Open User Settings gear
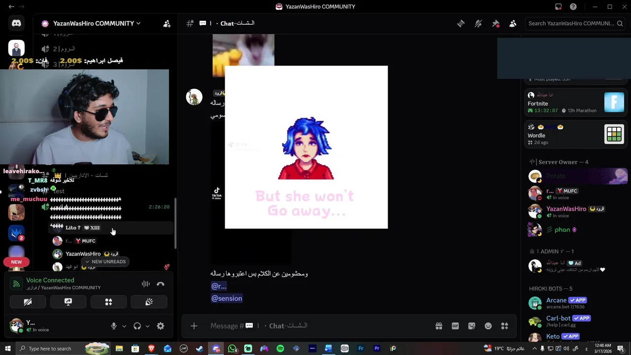631x355 pixels. pyautogui.click(x=160, y=326)
